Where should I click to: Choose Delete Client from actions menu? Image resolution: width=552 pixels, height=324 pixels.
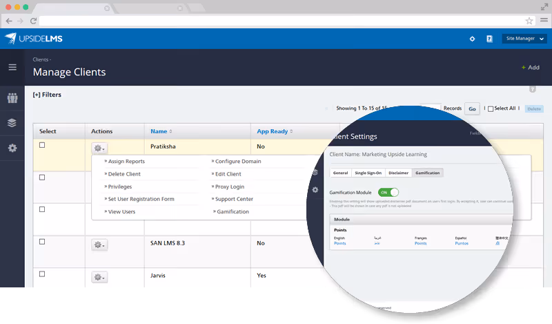coord(123,174)
